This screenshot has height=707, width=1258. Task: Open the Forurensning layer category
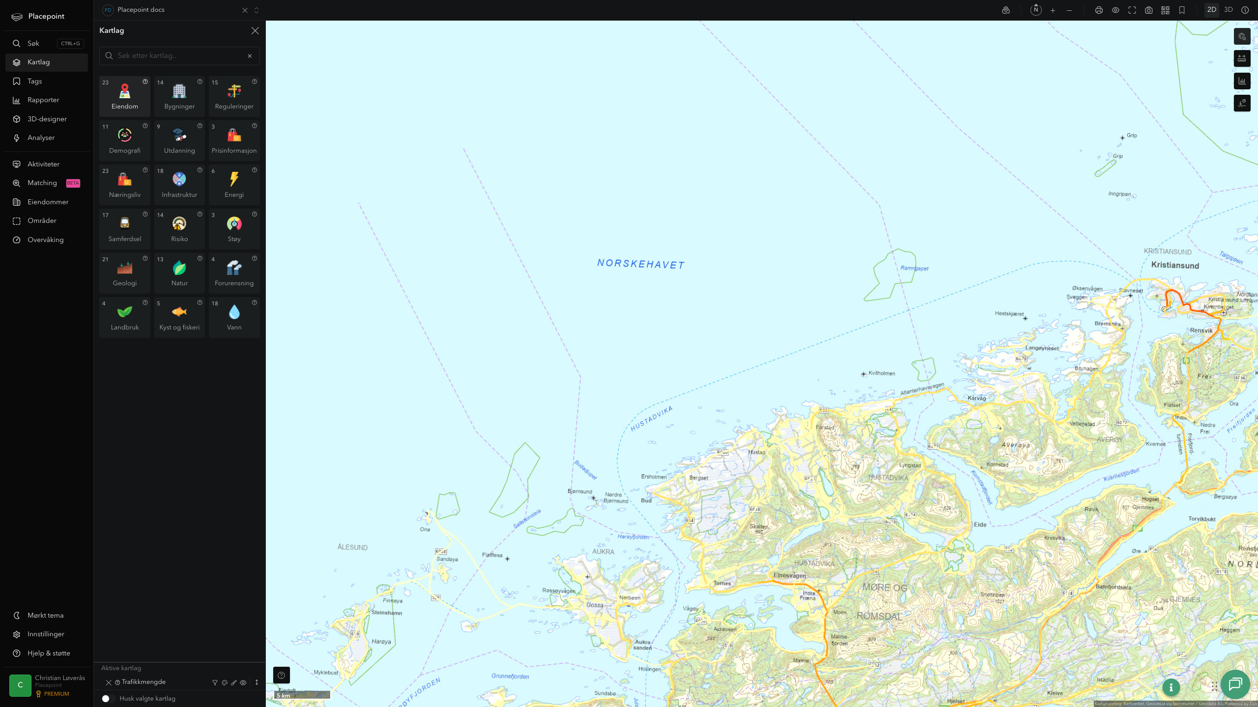pos(234,273)
